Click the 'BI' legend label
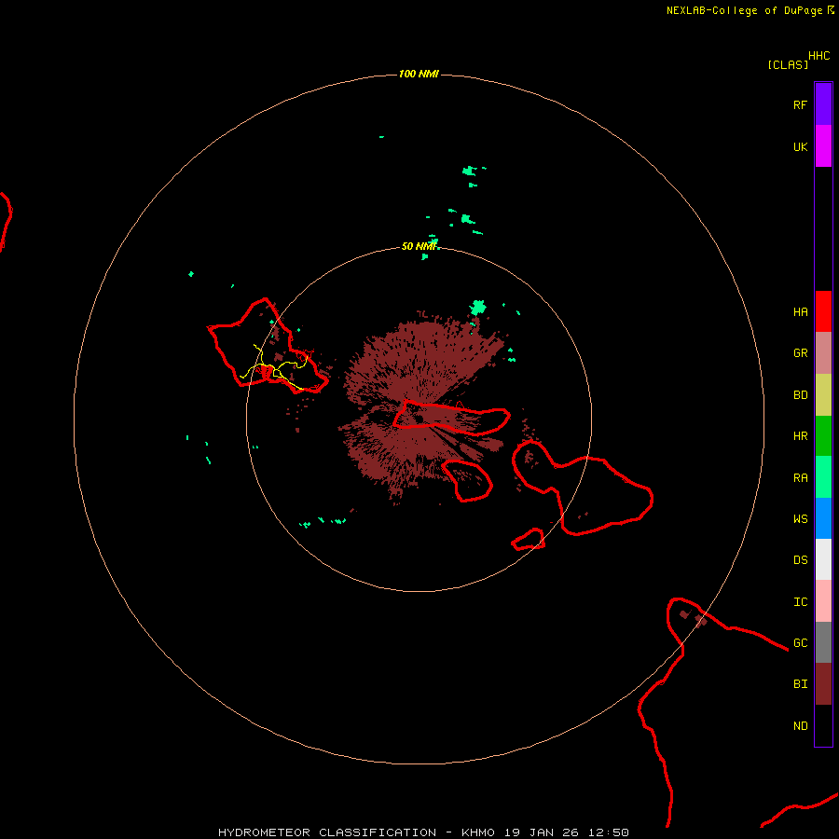The image size is (839, 839). click(x=800, y=684)
